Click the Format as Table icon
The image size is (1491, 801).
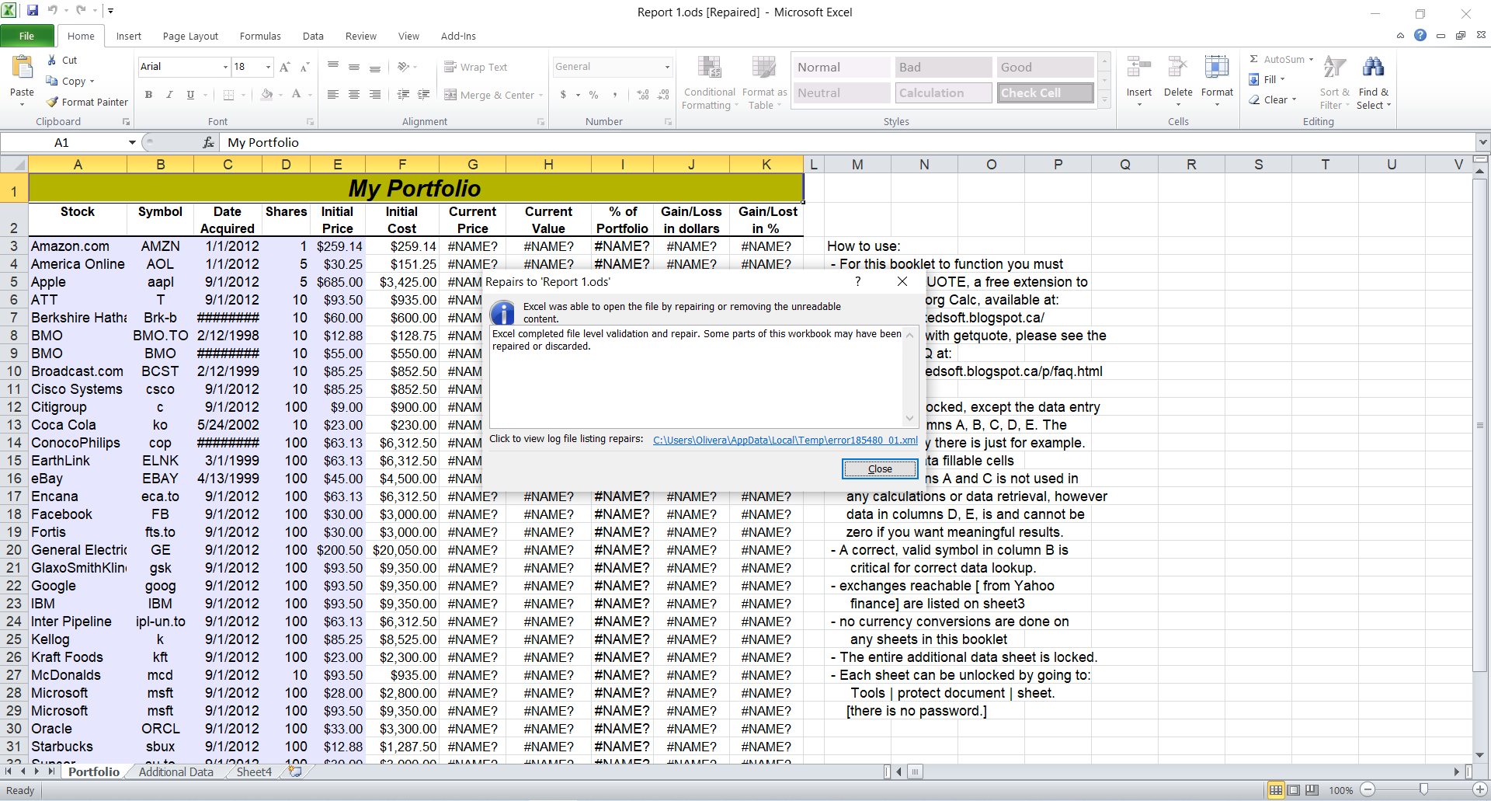[763, 68]
